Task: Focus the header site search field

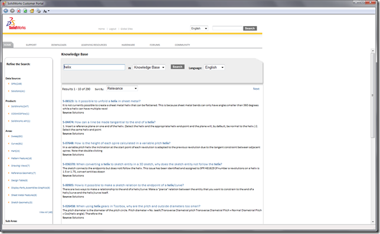Action: tap(227, 28)
